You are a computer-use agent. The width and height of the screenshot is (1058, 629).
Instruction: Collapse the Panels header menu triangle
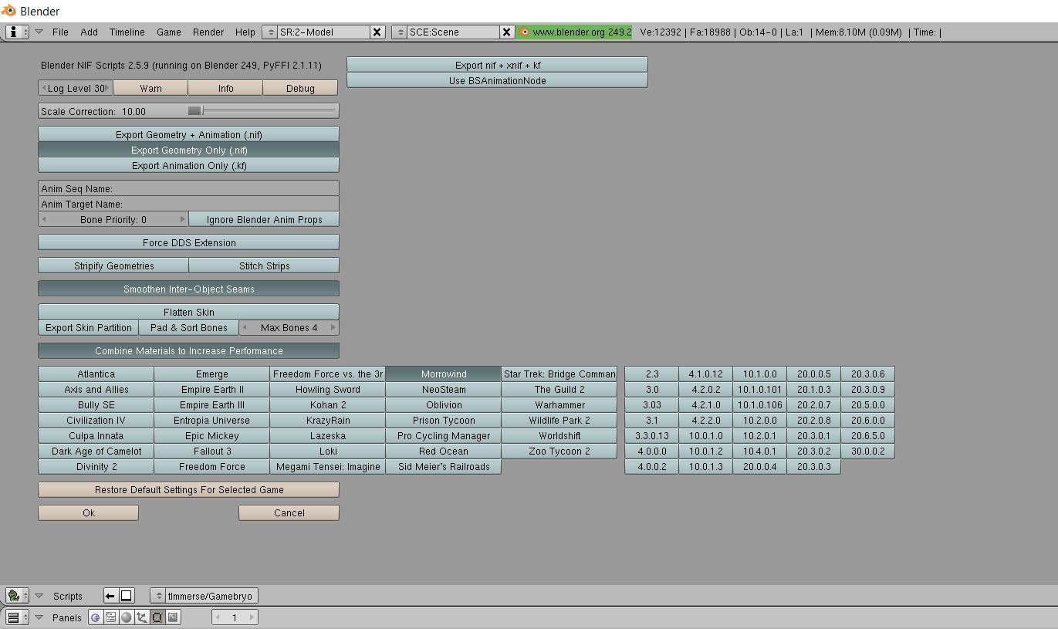[39, 617]
